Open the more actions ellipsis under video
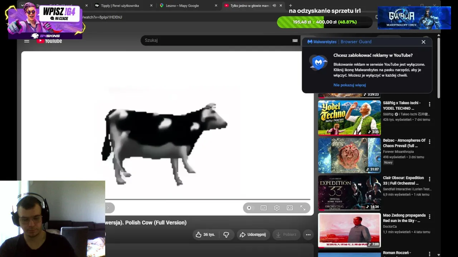 [x=308, y=235]
